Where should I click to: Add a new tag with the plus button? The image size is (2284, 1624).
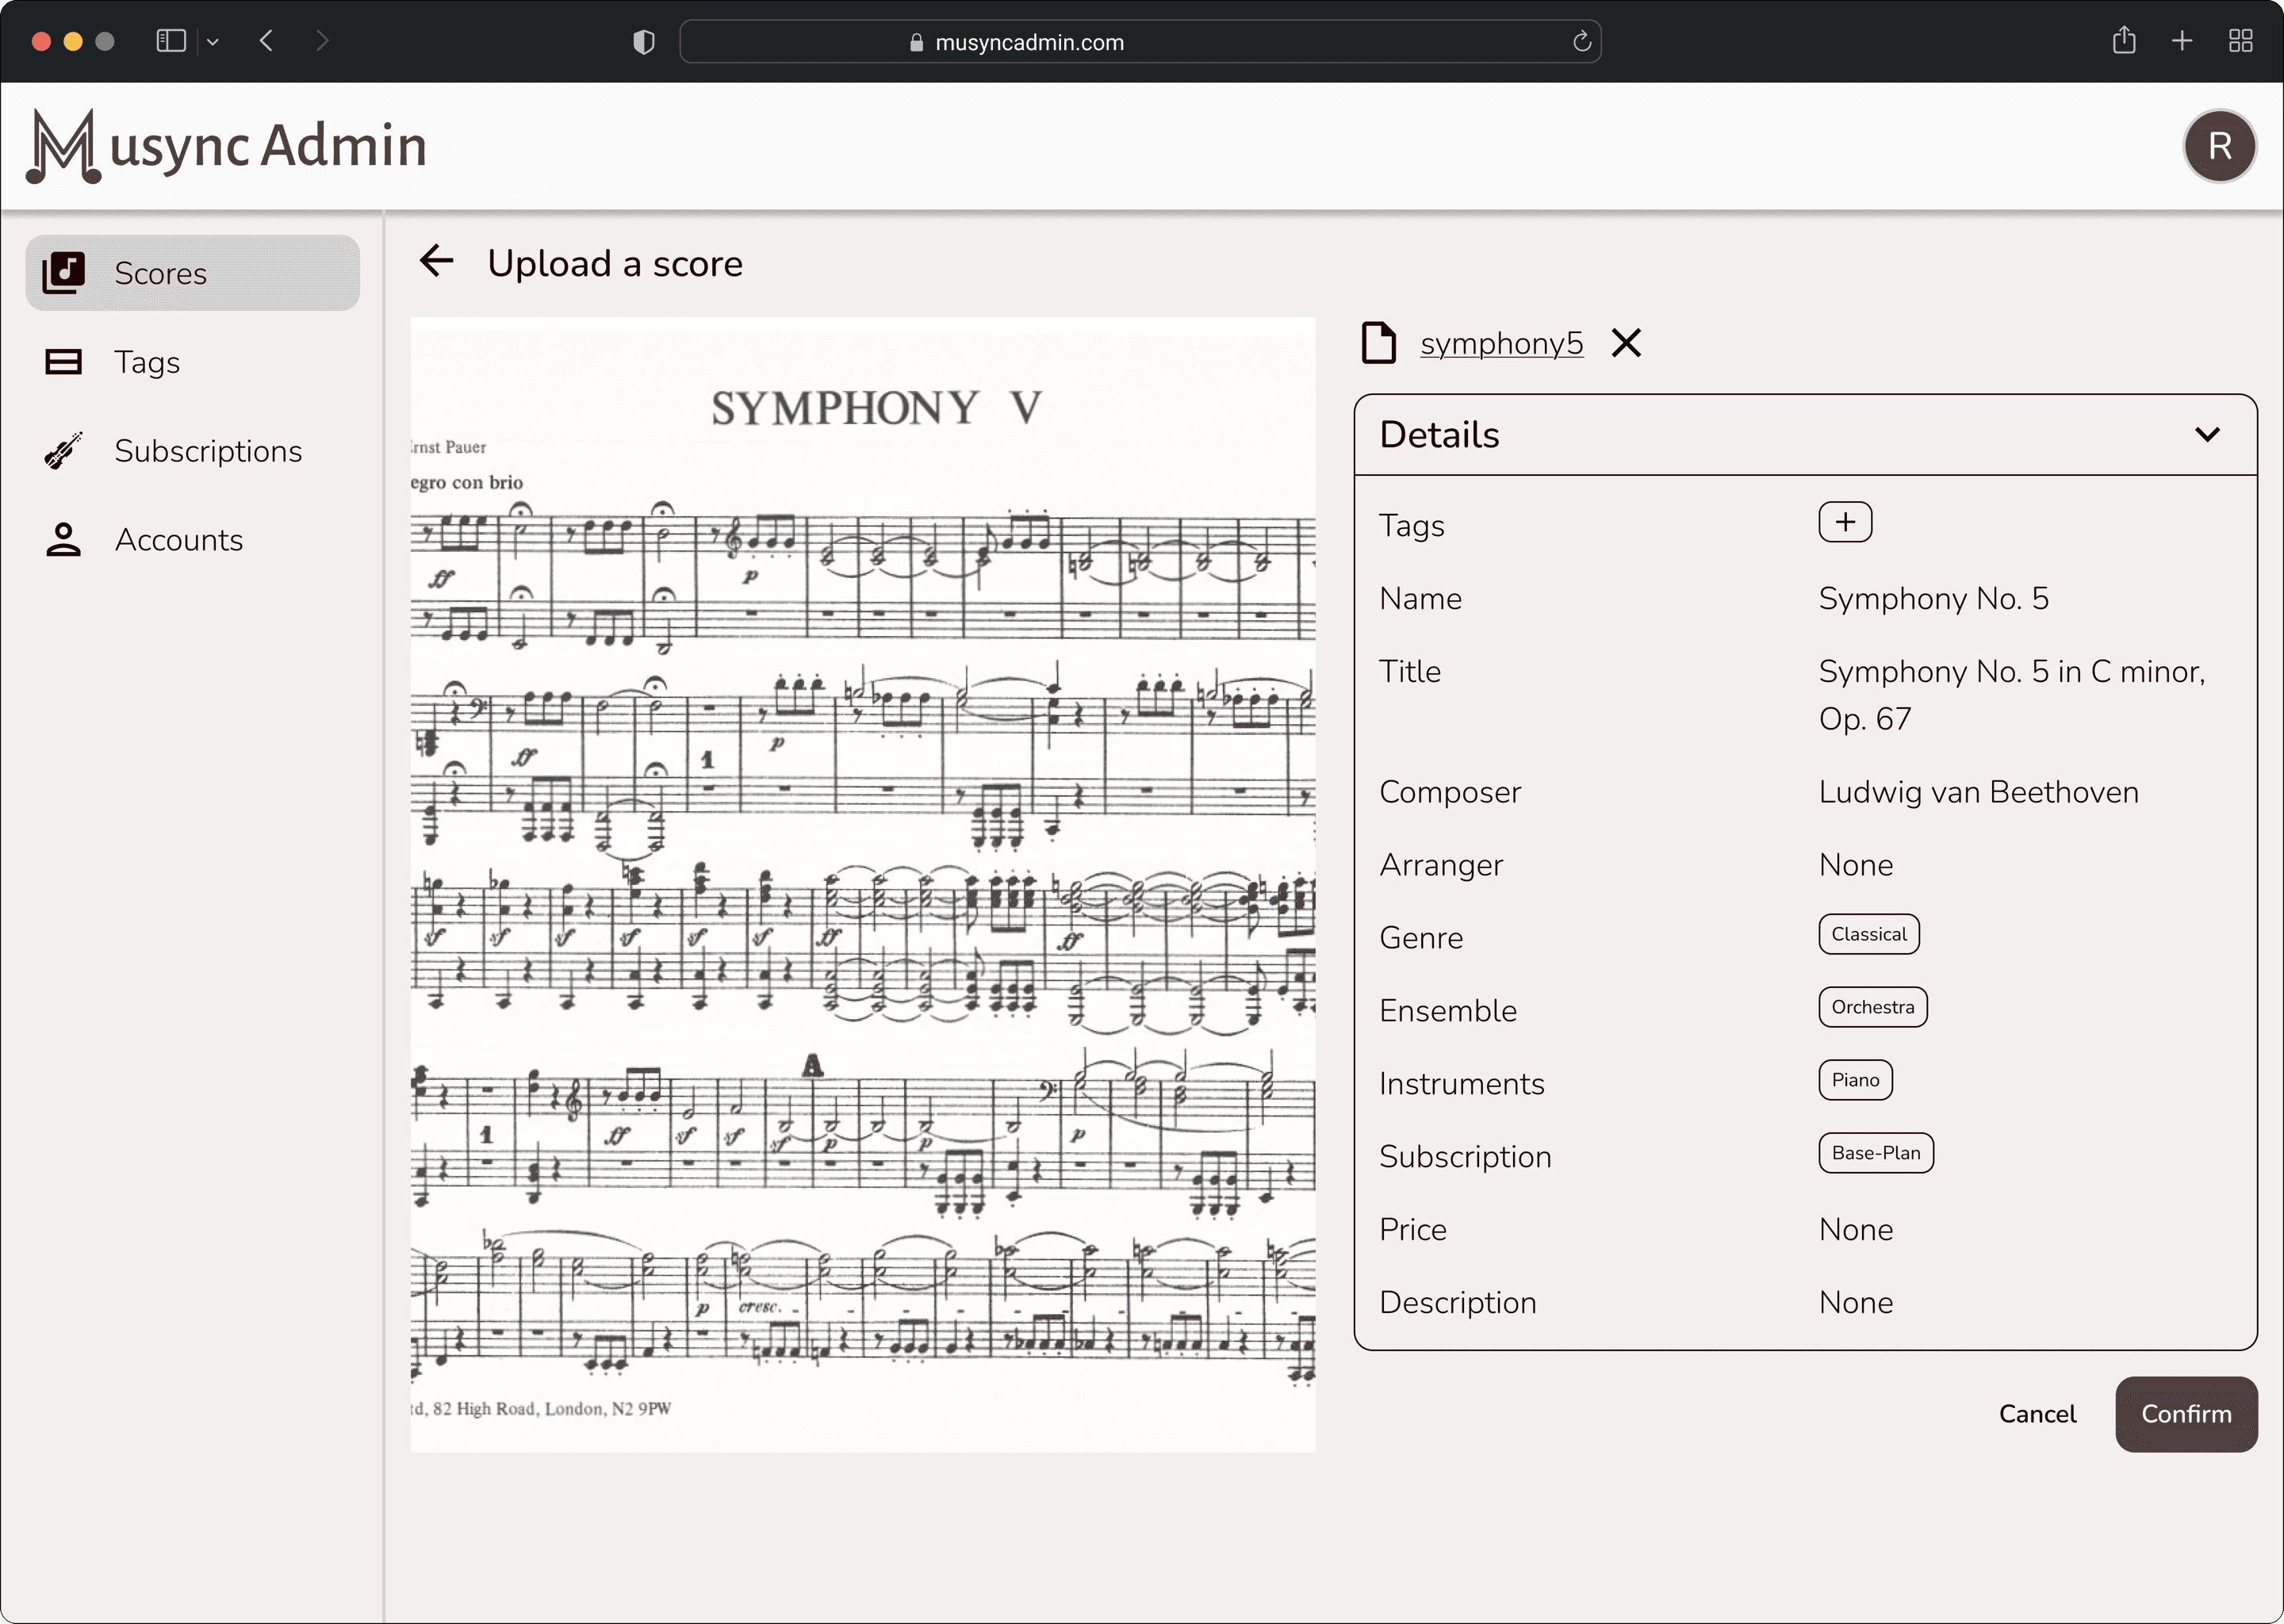tap(1845, 522)
